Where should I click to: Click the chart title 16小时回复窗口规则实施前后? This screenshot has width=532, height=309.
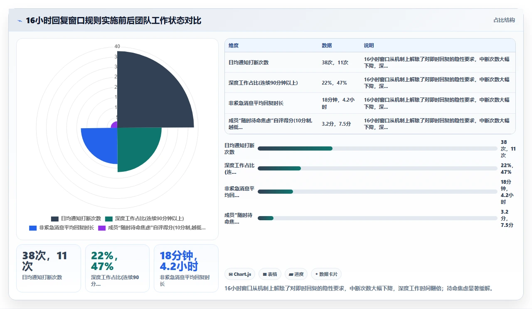[x=113, y=21]
